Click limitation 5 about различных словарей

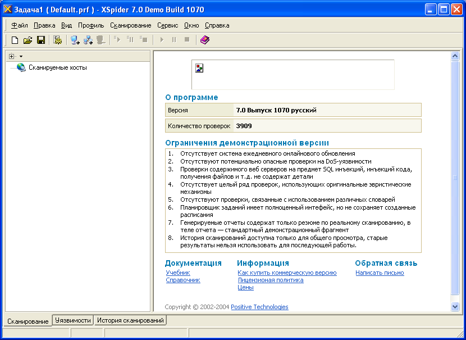point(287,200)
